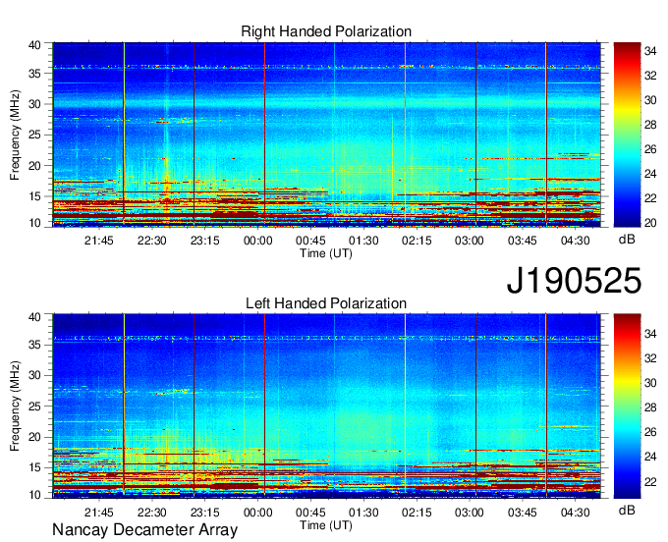Click the 20 dB tick on top colorbar
Viewport: 668px width, 542px height.
pos(650,223)
